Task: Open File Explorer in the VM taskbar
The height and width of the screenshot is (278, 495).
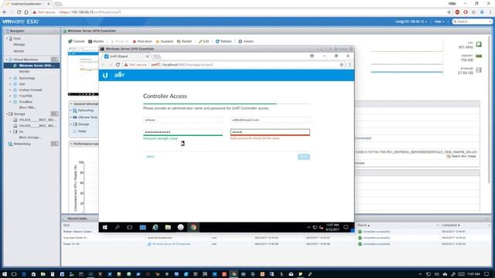Action: tap(168, 227)
